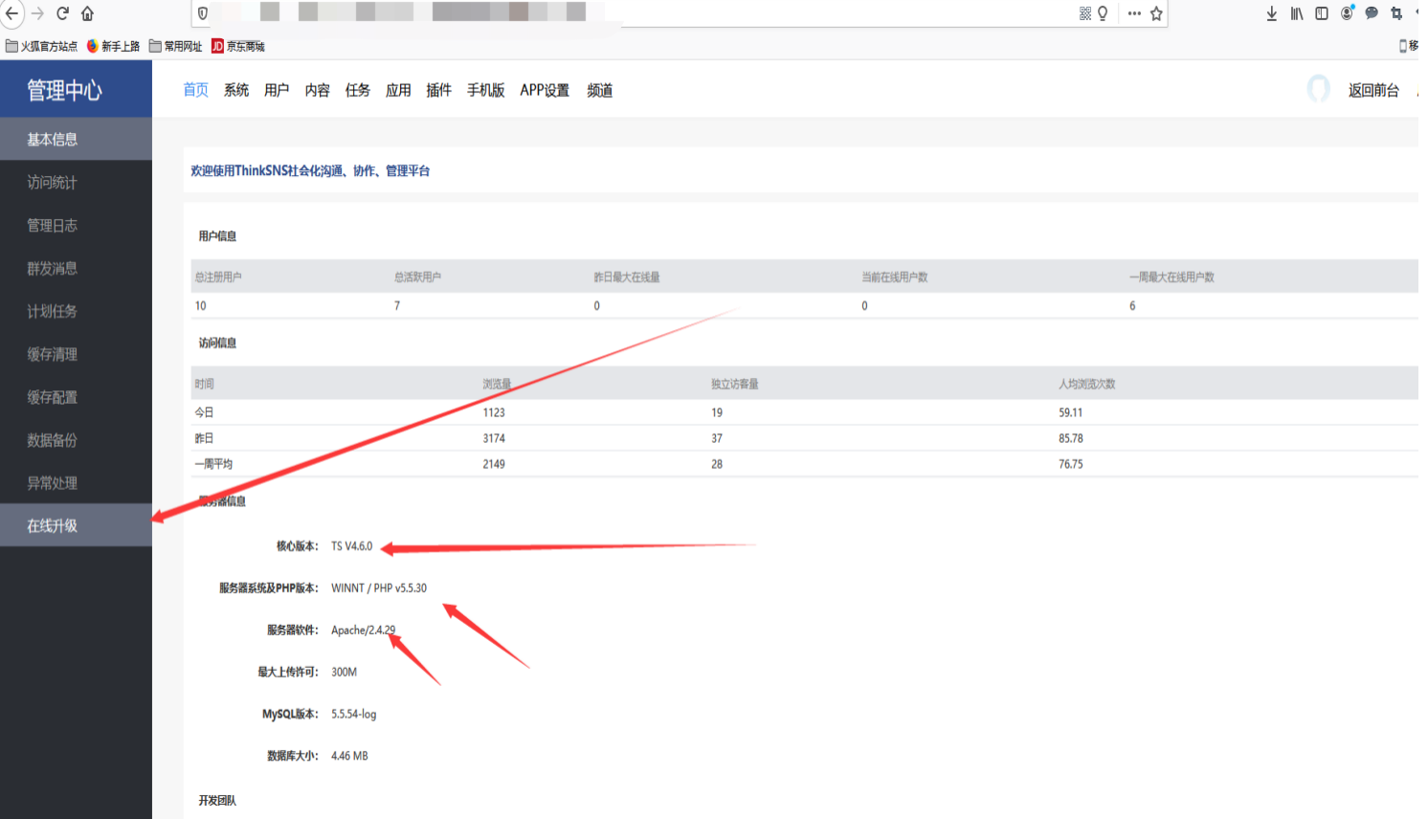Open the 火狐官方站点 bookmark folder
Viewport: 1428px width, 819px height.
pyautogui.click(x=41, y=46)
